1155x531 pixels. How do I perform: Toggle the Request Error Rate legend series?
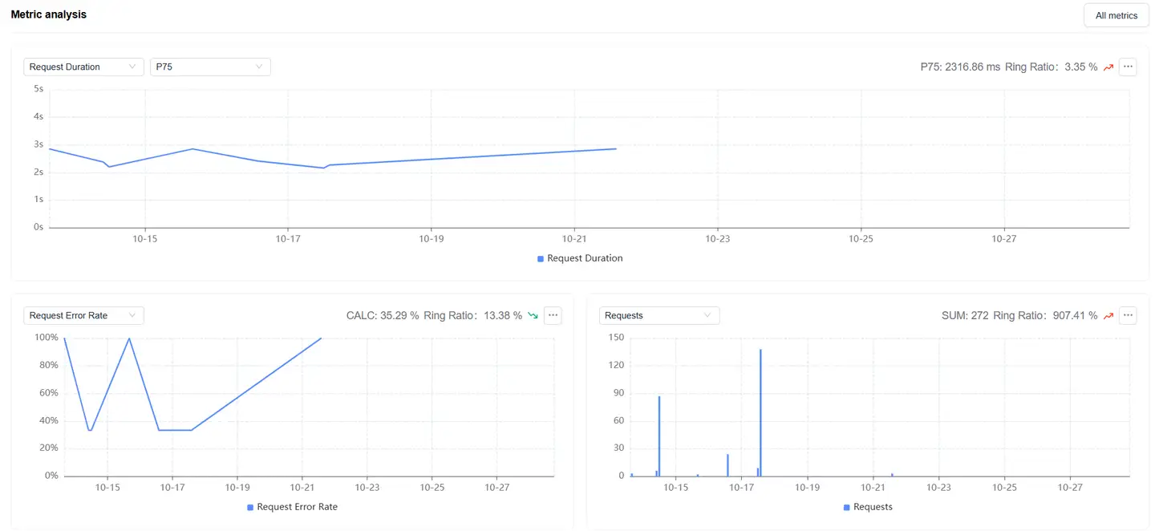297,507
